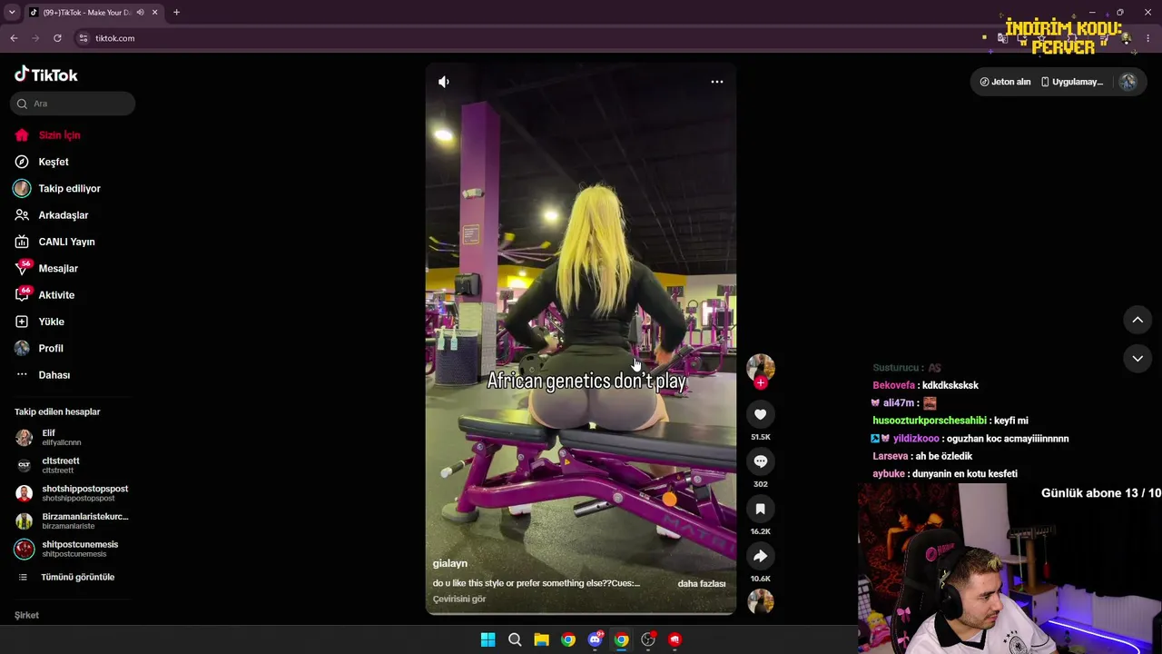
Task: Expand the caption with daha fazlası
Action: [x=702, y=583]
